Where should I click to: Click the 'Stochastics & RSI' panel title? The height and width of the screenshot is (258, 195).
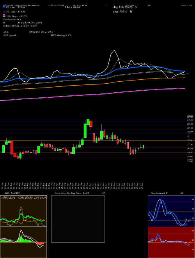pyautogui.click(x=167, y=193)
